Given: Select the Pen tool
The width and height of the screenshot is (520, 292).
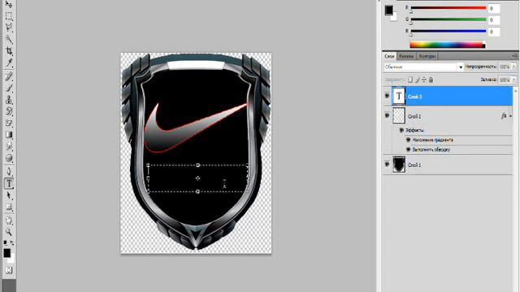Looking at the screenshot, I should click(x=9, y=171).
